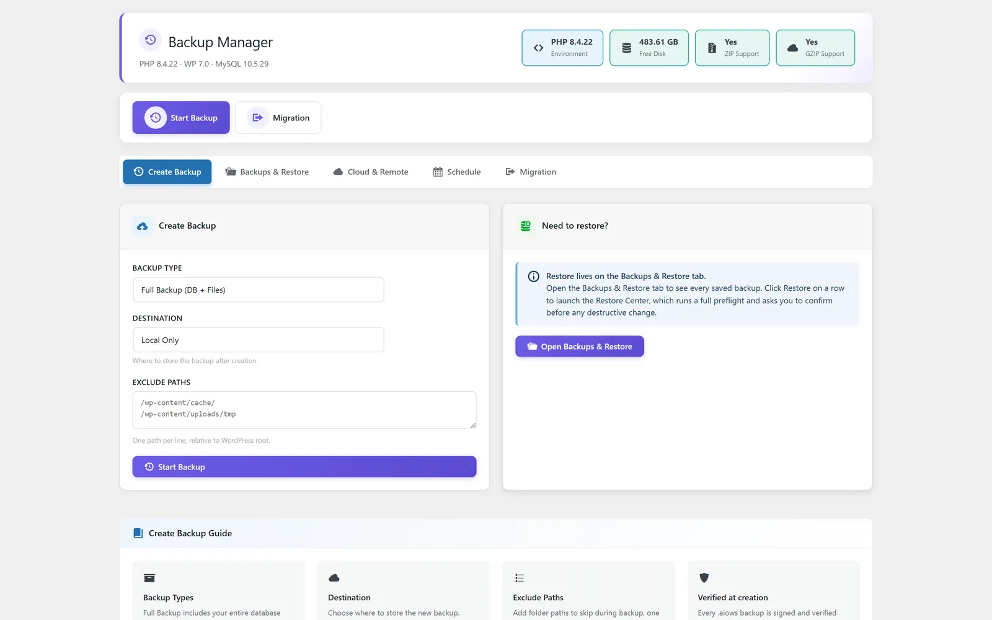Open the Migration tab
The image size is (992, 620).
click(x=531, y=172)
